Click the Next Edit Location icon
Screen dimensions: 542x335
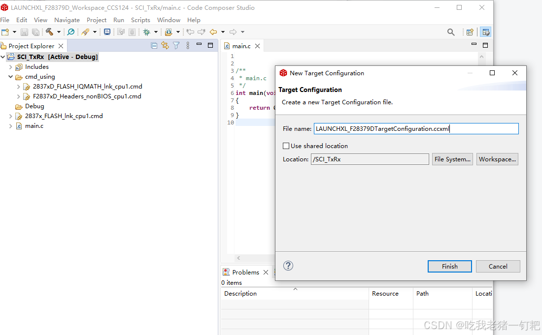tap(202, 32)
